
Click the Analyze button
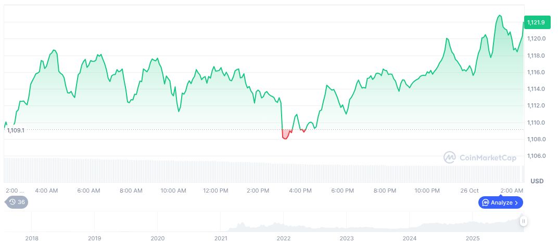click(500, 202)
